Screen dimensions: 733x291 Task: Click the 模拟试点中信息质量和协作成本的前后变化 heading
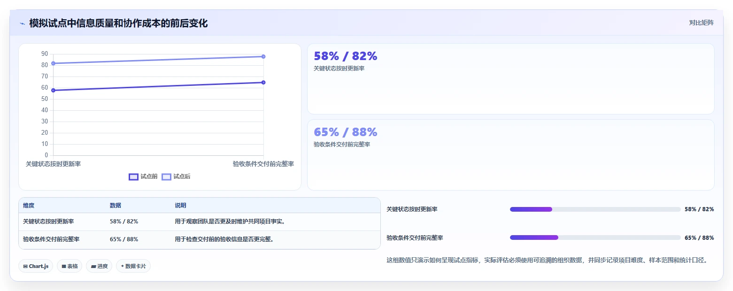pos(118,23)
